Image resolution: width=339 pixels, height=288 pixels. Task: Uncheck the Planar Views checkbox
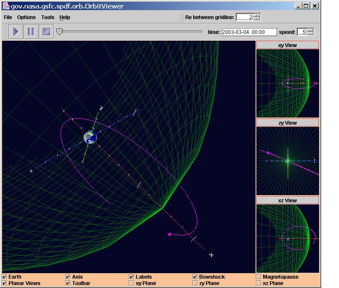[4, 283]
